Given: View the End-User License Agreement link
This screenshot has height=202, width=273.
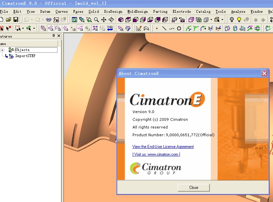Looking at the screenshot, I should 163,147.
